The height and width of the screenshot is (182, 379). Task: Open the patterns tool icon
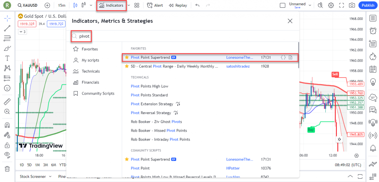[7, 68]
